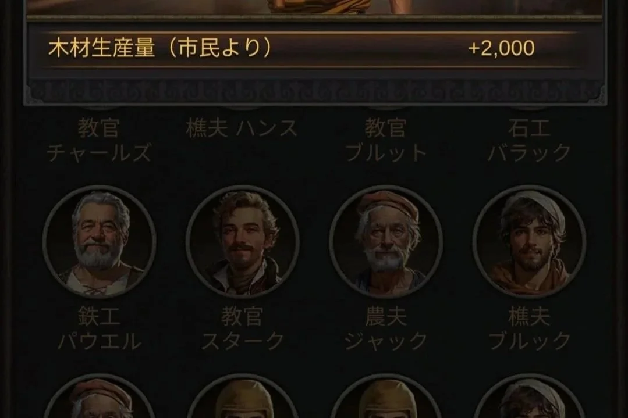Viewport: 628px width, 418px height.
Task: Select the helmeted portrait below 農夫 ジャック
Action: coord(386,396)
